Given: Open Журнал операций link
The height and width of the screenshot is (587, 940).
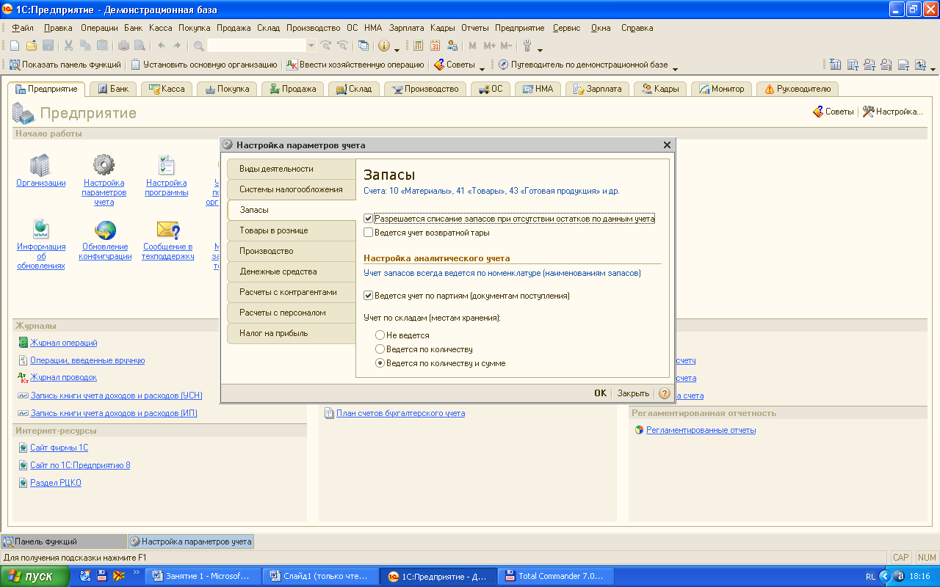Looking at the screenshot, I should point(64,343).
